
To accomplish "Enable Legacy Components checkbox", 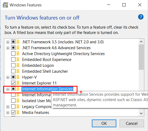I will pos(13,106).
